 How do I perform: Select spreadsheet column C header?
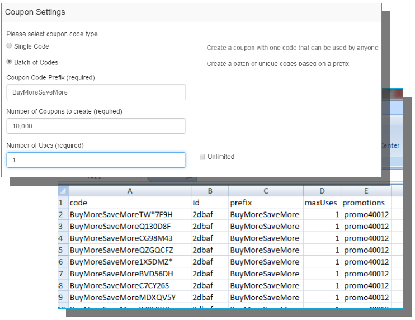pyautogui.click(x=266, y=191)
